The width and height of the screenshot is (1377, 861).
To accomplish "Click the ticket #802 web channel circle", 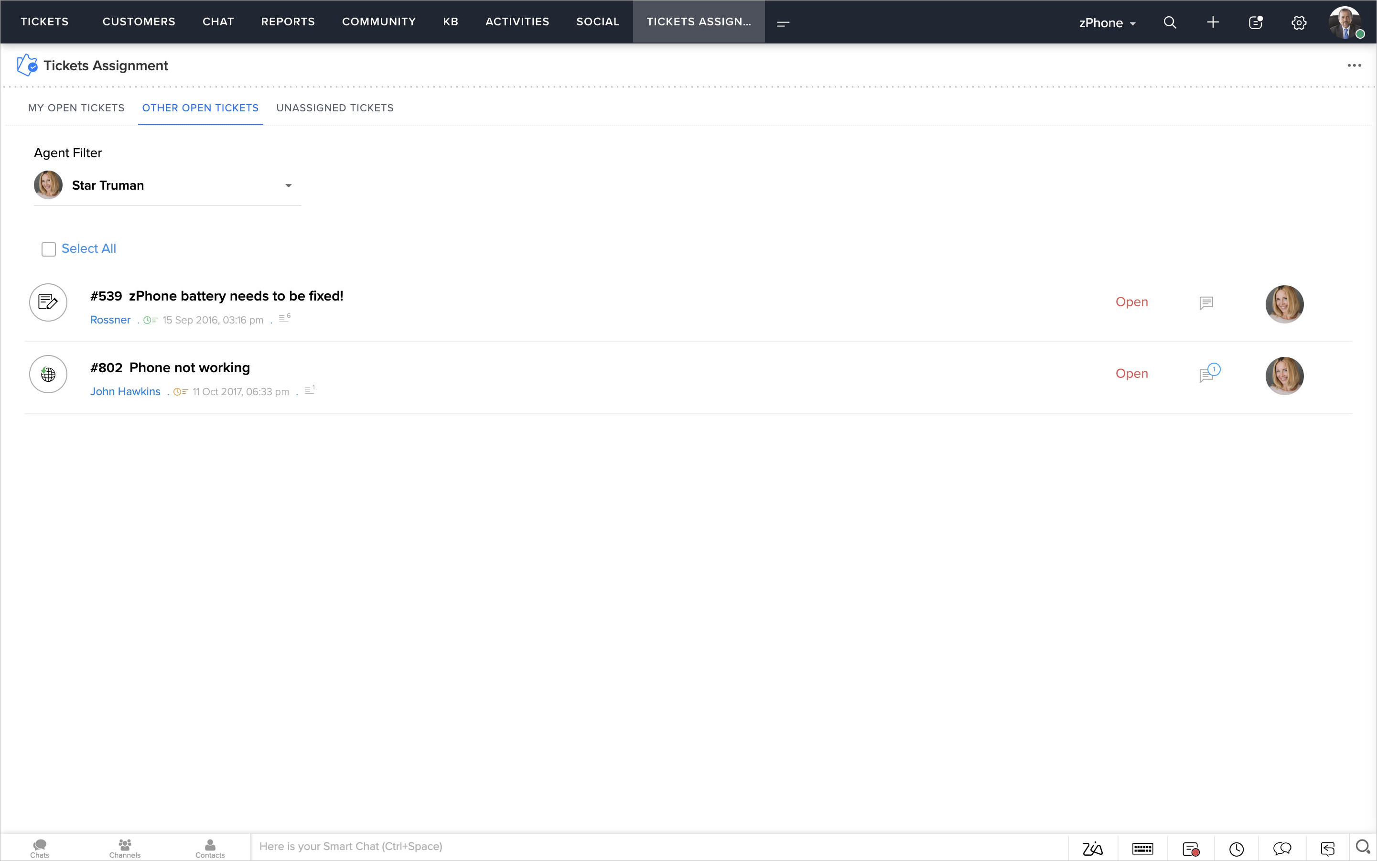I will coord(48,374).
